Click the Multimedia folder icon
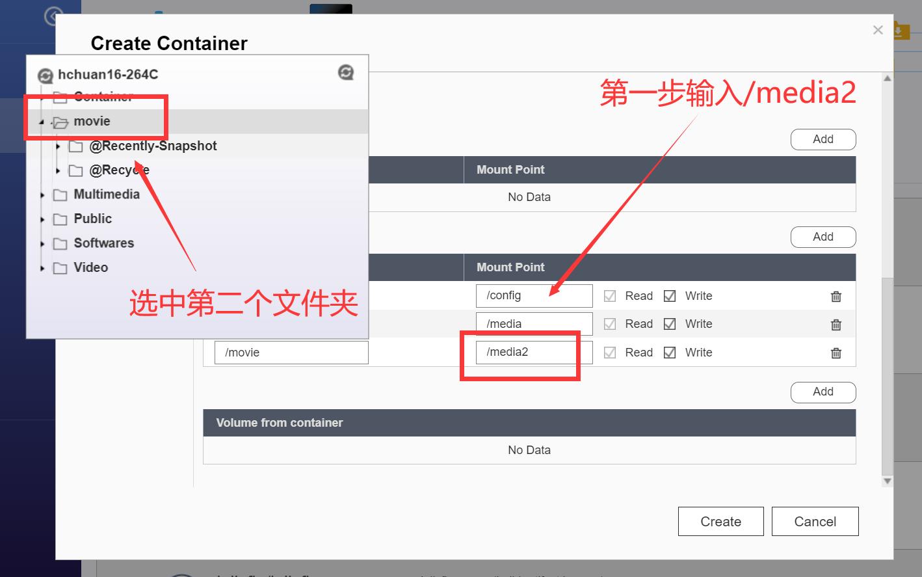Image resolution: width=922 pixels, height=577 pixels. [60, 195]
